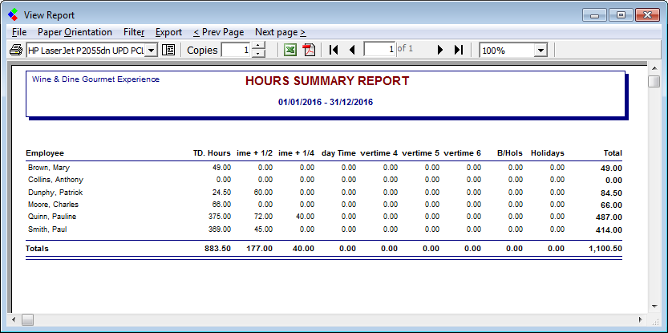
Task: Go to next page arrow icon
Action: 440,50
